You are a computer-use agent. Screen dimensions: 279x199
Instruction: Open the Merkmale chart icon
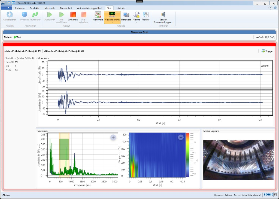pyautogui.click(x=98, y=15)
